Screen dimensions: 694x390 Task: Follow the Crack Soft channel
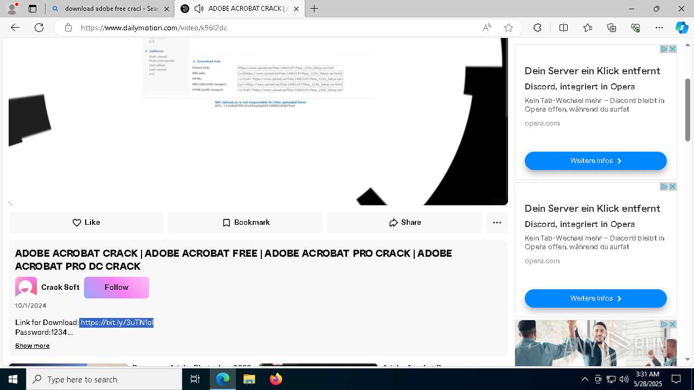click(117, 288)
